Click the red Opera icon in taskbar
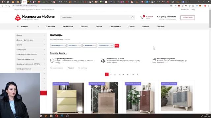Viewport: 211px width, 118px height. tap(56, 116)
